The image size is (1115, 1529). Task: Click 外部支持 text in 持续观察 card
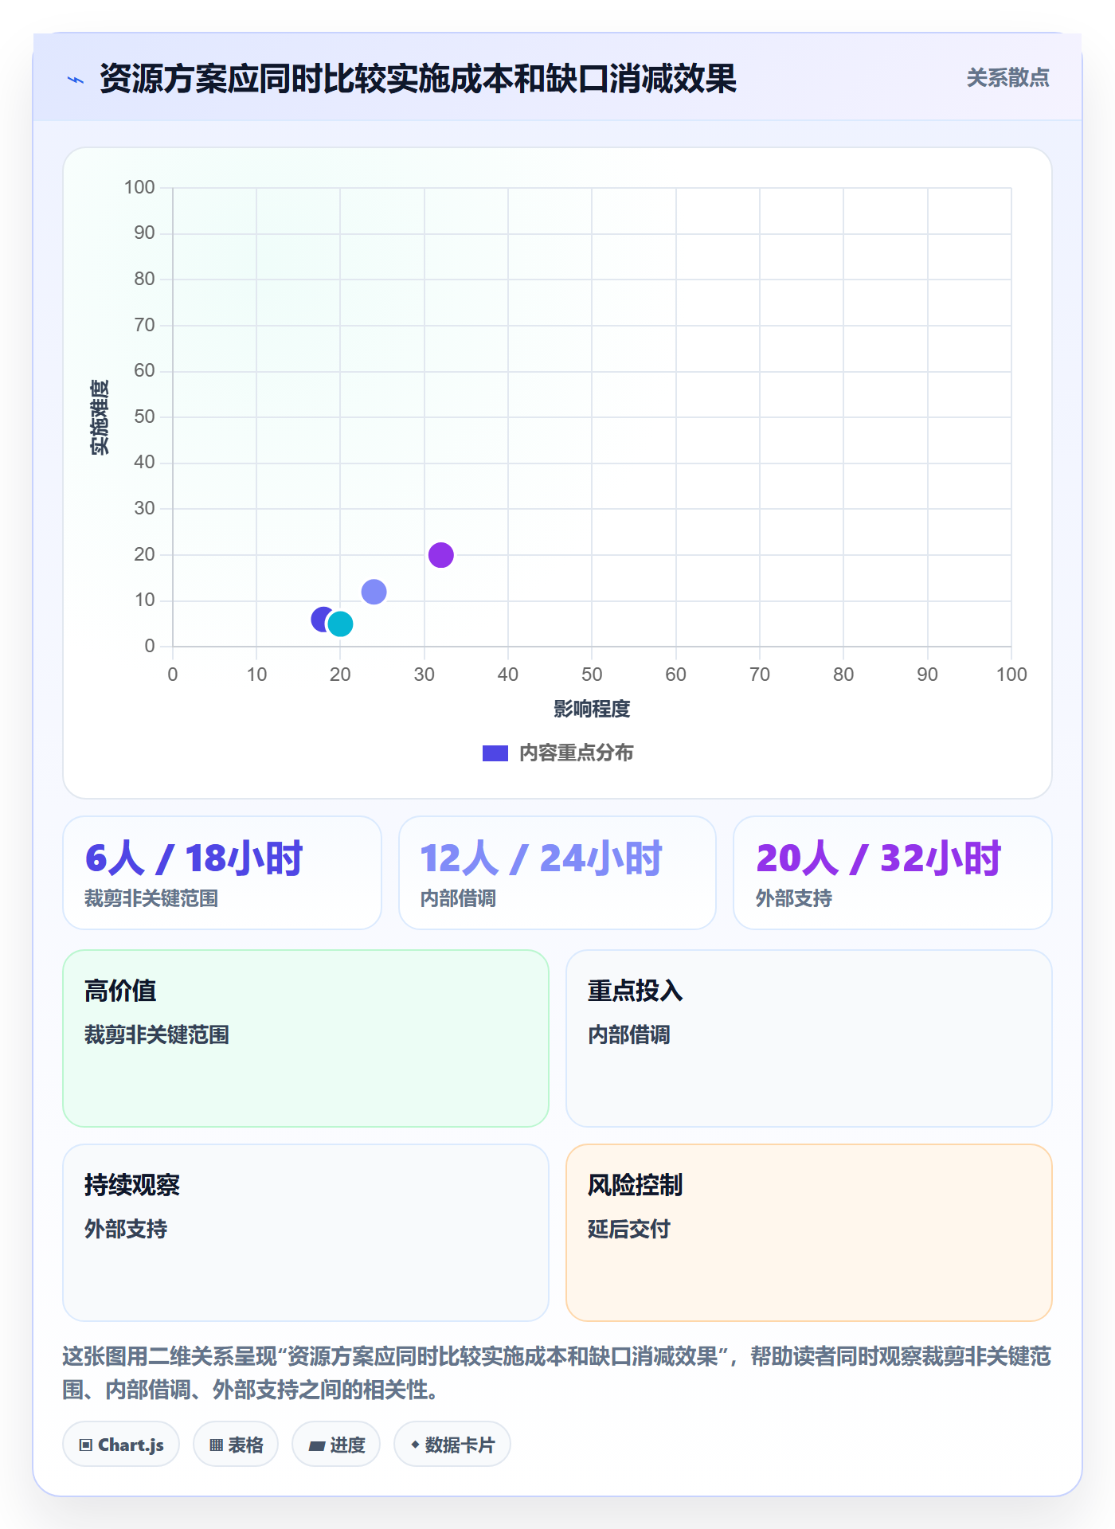pyautogui.click(x=126, y=1230)
